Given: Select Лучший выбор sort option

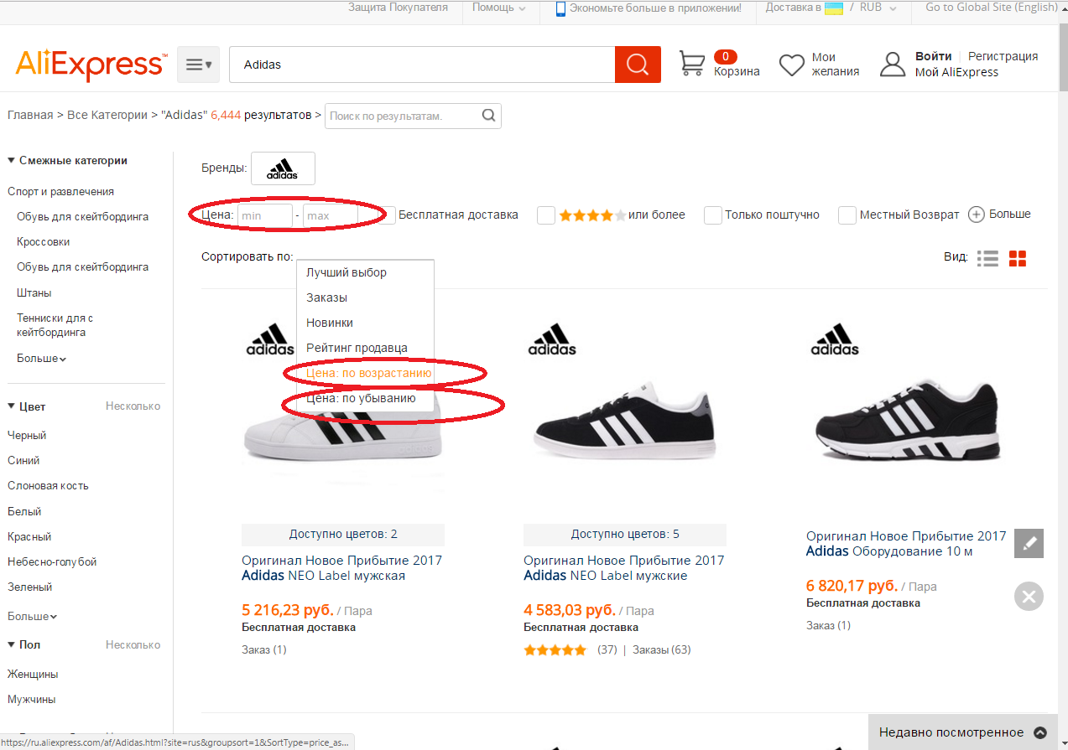Looking at the screenshot, I should click(346, 272).
